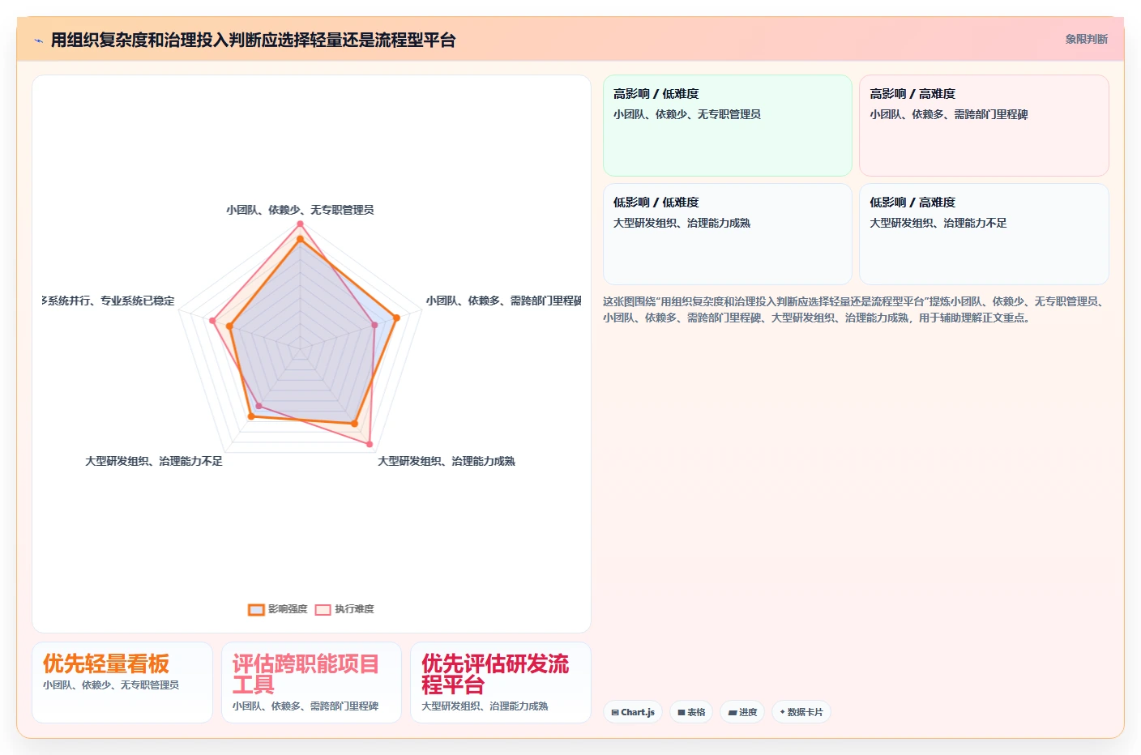Image resolution: width=1141 pixels, height=755 pixels.
Task: Click the Chart.js tag
Action: (x=633, y=712)
